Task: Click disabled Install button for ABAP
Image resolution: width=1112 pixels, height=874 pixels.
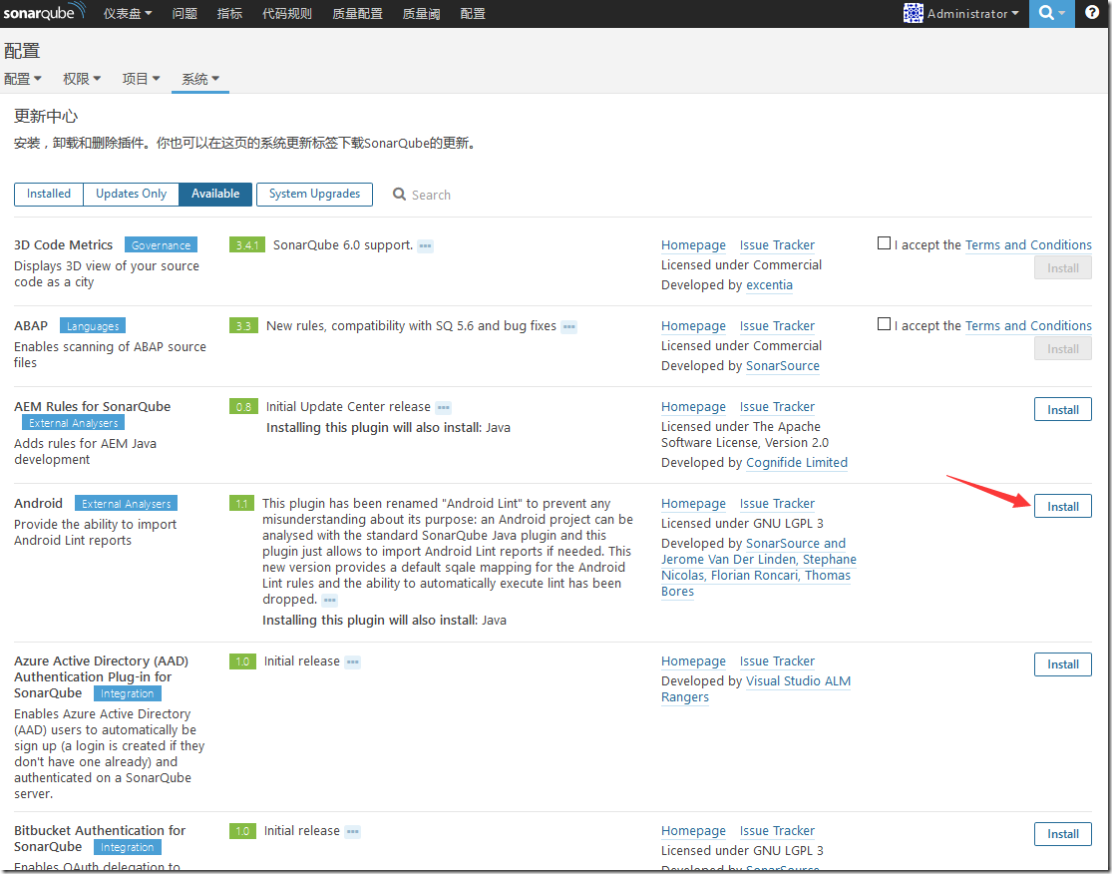Action: pyautogui.click(x=1062, y=348)
